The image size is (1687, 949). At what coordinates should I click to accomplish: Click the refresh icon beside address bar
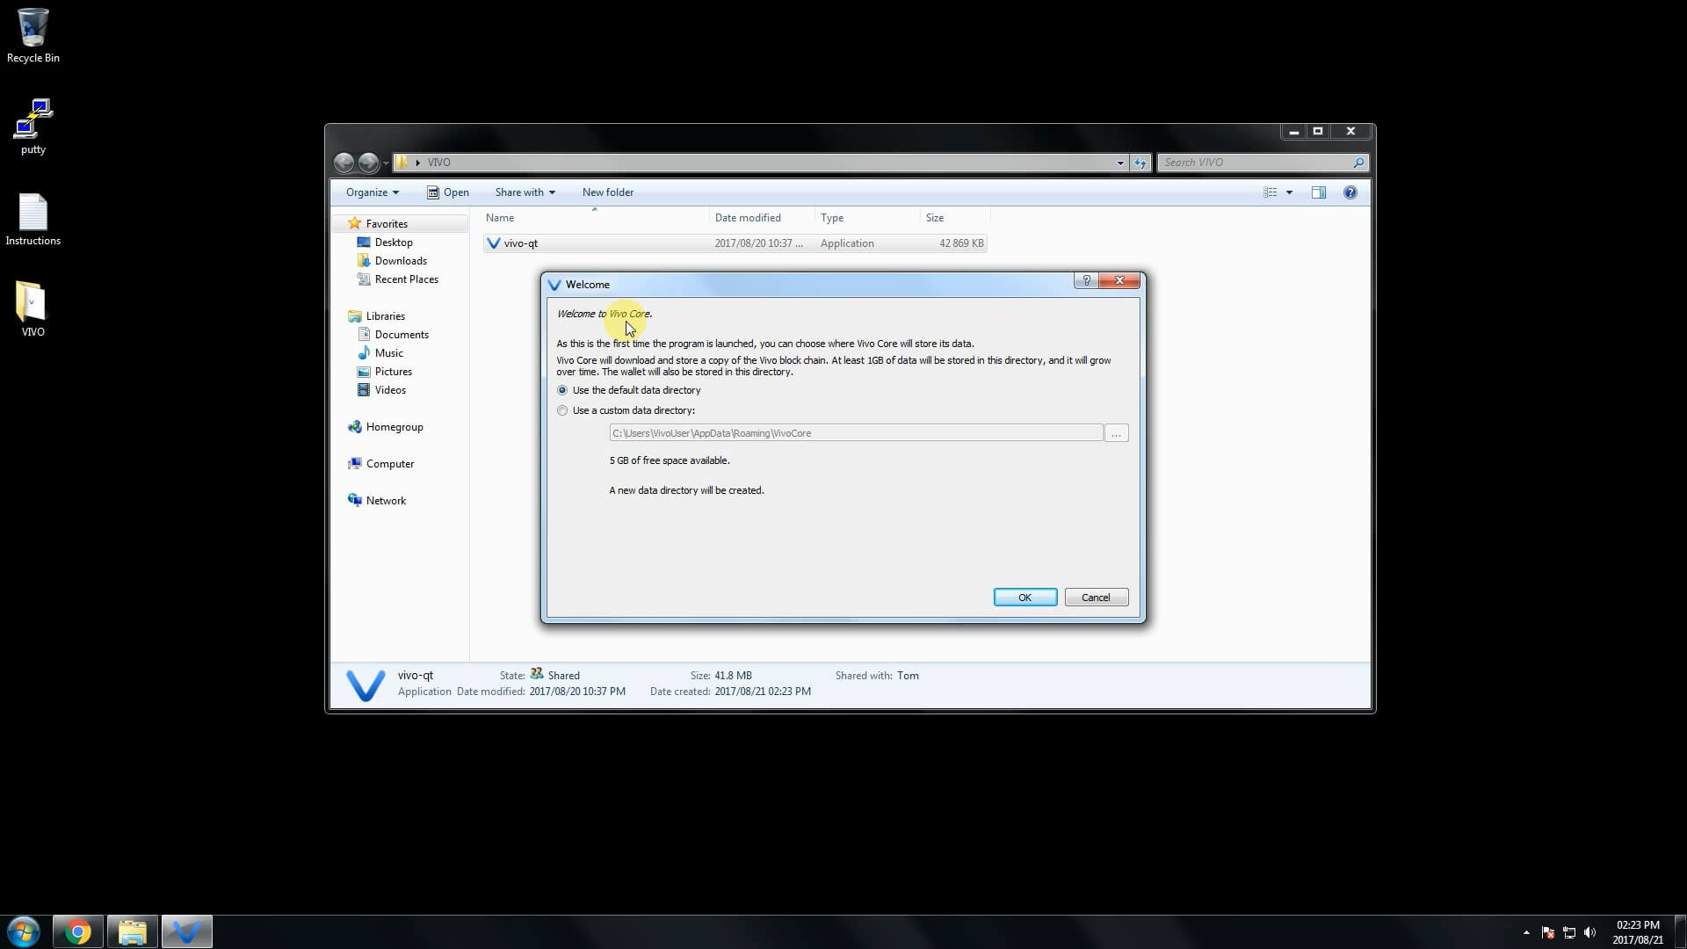tap(1140, 163)
